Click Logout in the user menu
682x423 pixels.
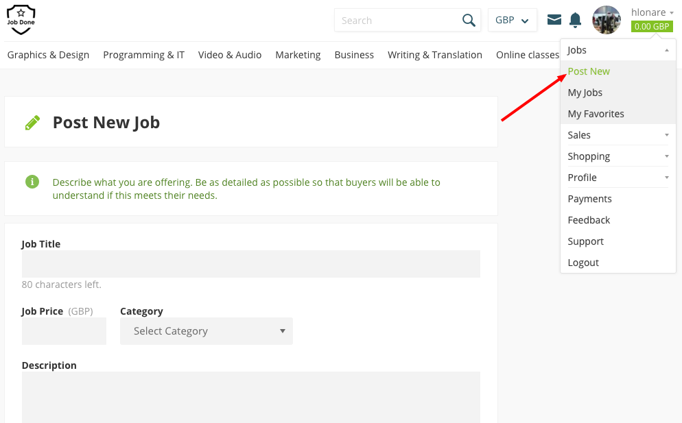click(584, 263)
